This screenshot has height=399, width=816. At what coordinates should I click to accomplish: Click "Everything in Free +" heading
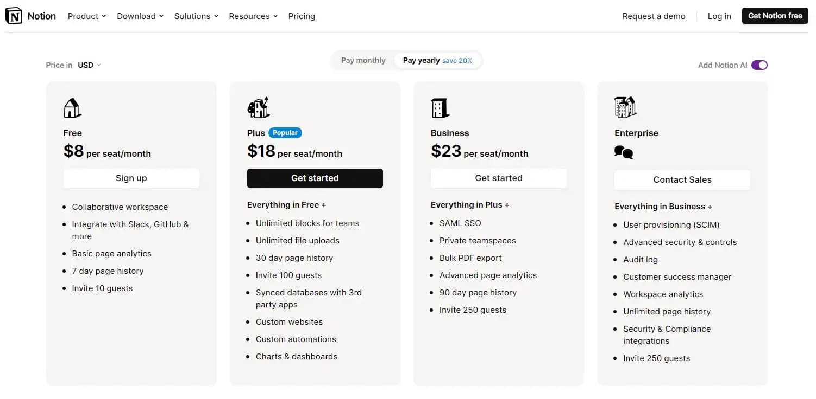click(x=287, y=205)
